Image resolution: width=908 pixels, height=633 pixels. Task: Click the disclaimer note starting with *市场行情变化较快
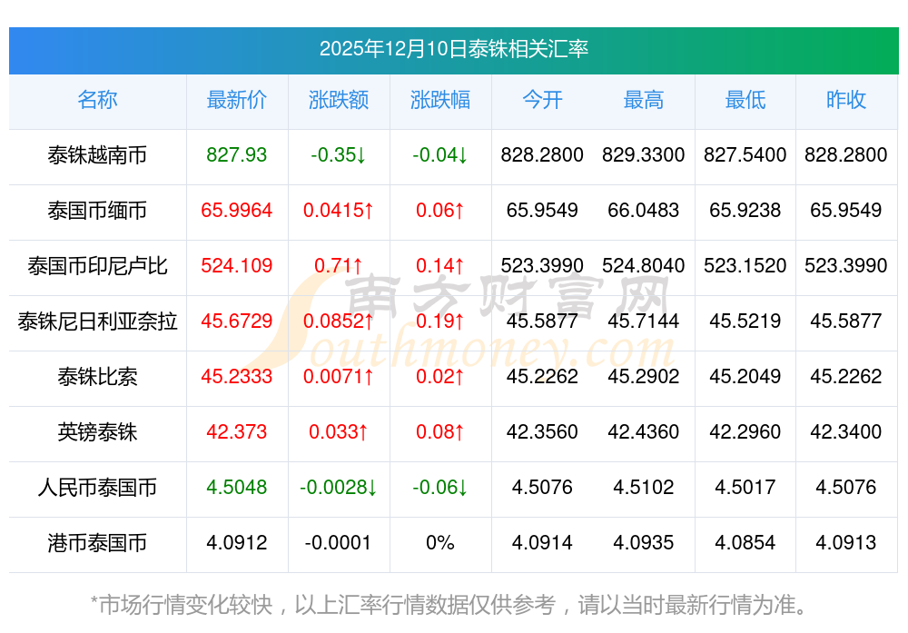[x=449, y=605]
